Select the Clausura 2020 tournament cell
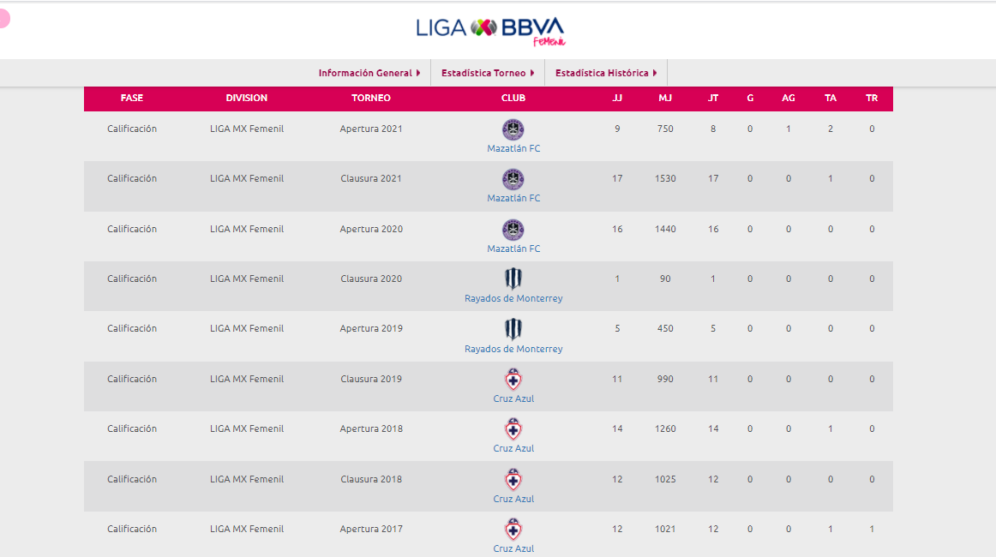Viewport: 996px width, 557px height. point(371,278)
